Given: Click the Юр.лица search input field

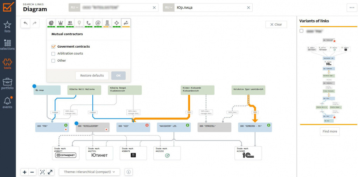Looking at the screenshot, I should [209, 8].
